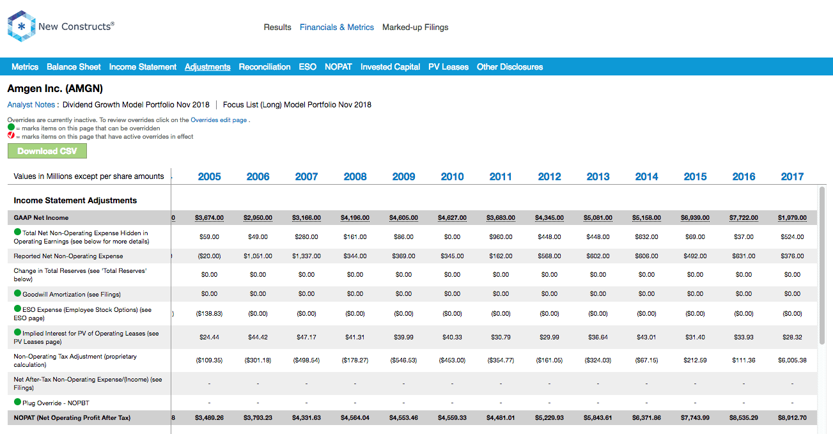Click NOPAT value $8,912.70 for 2017
Screen dimensions: 833x434
tap(793, 418)
